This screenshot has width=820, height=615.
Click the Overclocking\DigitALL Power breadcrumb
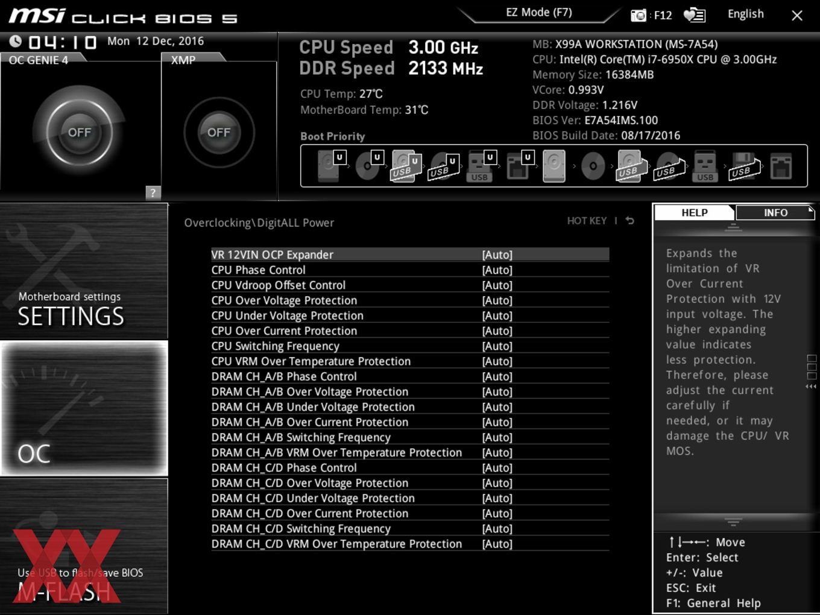click(259, 222)
